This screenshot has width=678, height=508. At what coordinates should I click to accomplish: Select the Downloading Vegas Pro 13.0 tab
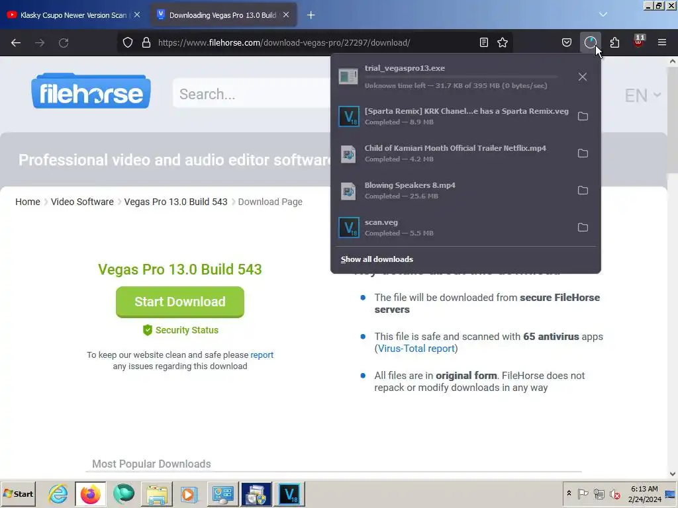(x=222, y=15)
